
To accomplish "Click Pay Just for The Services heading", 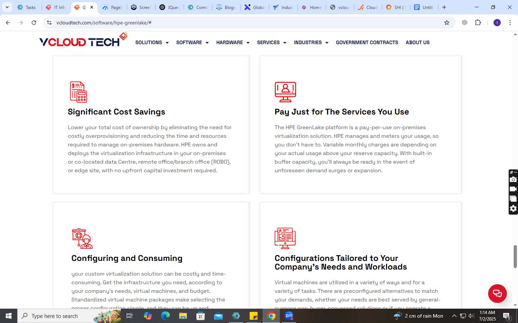I will 342,112.
